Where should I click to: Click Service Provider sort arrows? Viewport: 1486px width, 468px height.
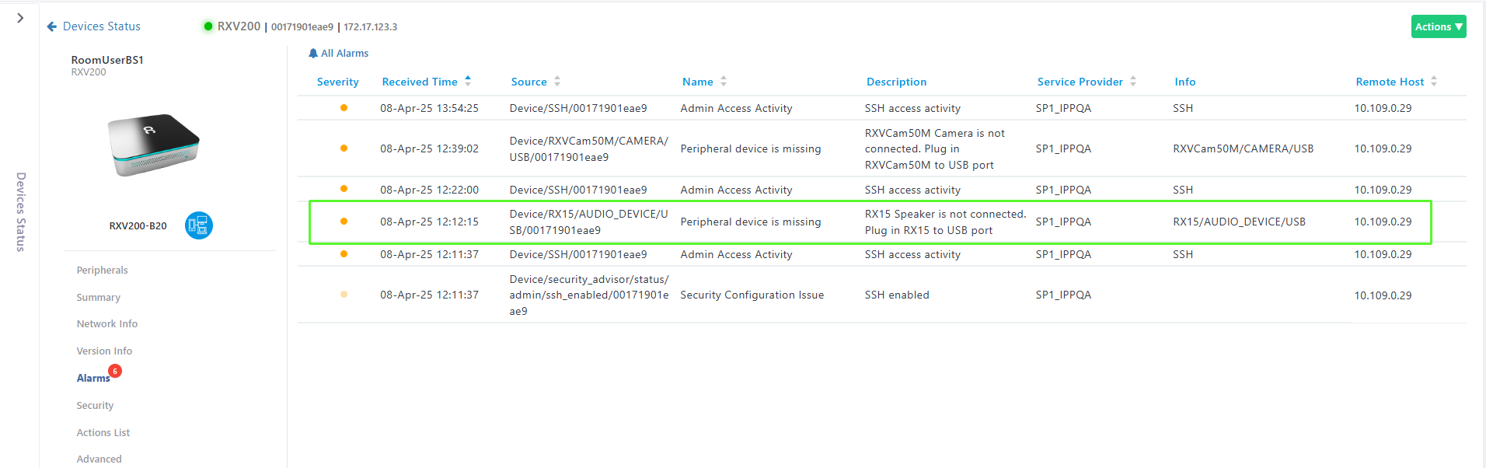(x=1133, y=82)
